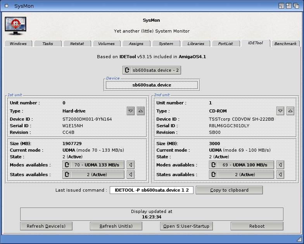Screen dimensions: 304x244
Task: Click the down arrow button in the 1st unit panel
Action: (x=131, y=111)
